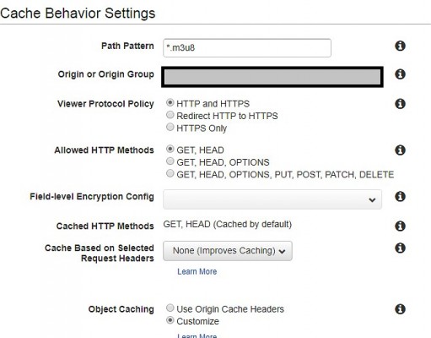Expand Field-level Encryption Config dropdown

(272, 199)
